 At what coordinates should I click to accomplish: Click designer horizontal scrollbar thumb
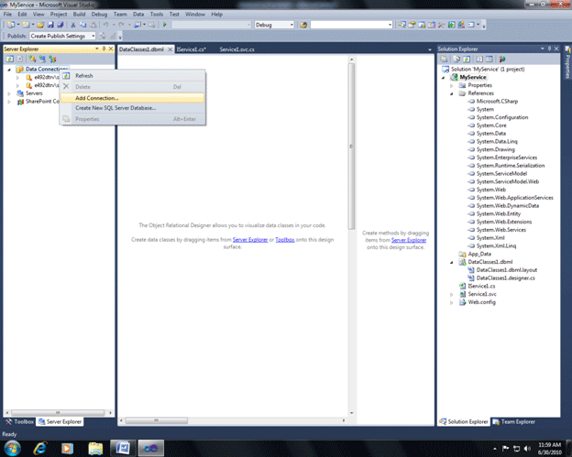point(157,420)
